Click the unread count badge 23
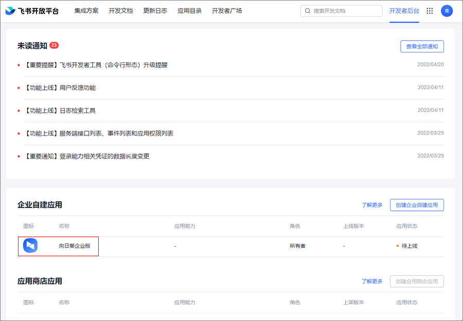Viewport: 463px width, 321px height. pyautogui.click(x=54, y=46)
